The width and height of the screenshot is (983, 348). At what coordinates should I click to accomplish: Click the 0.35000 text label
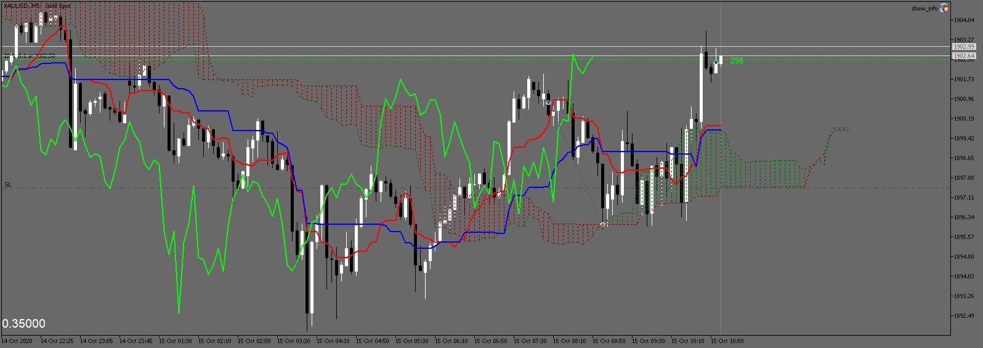23,324
